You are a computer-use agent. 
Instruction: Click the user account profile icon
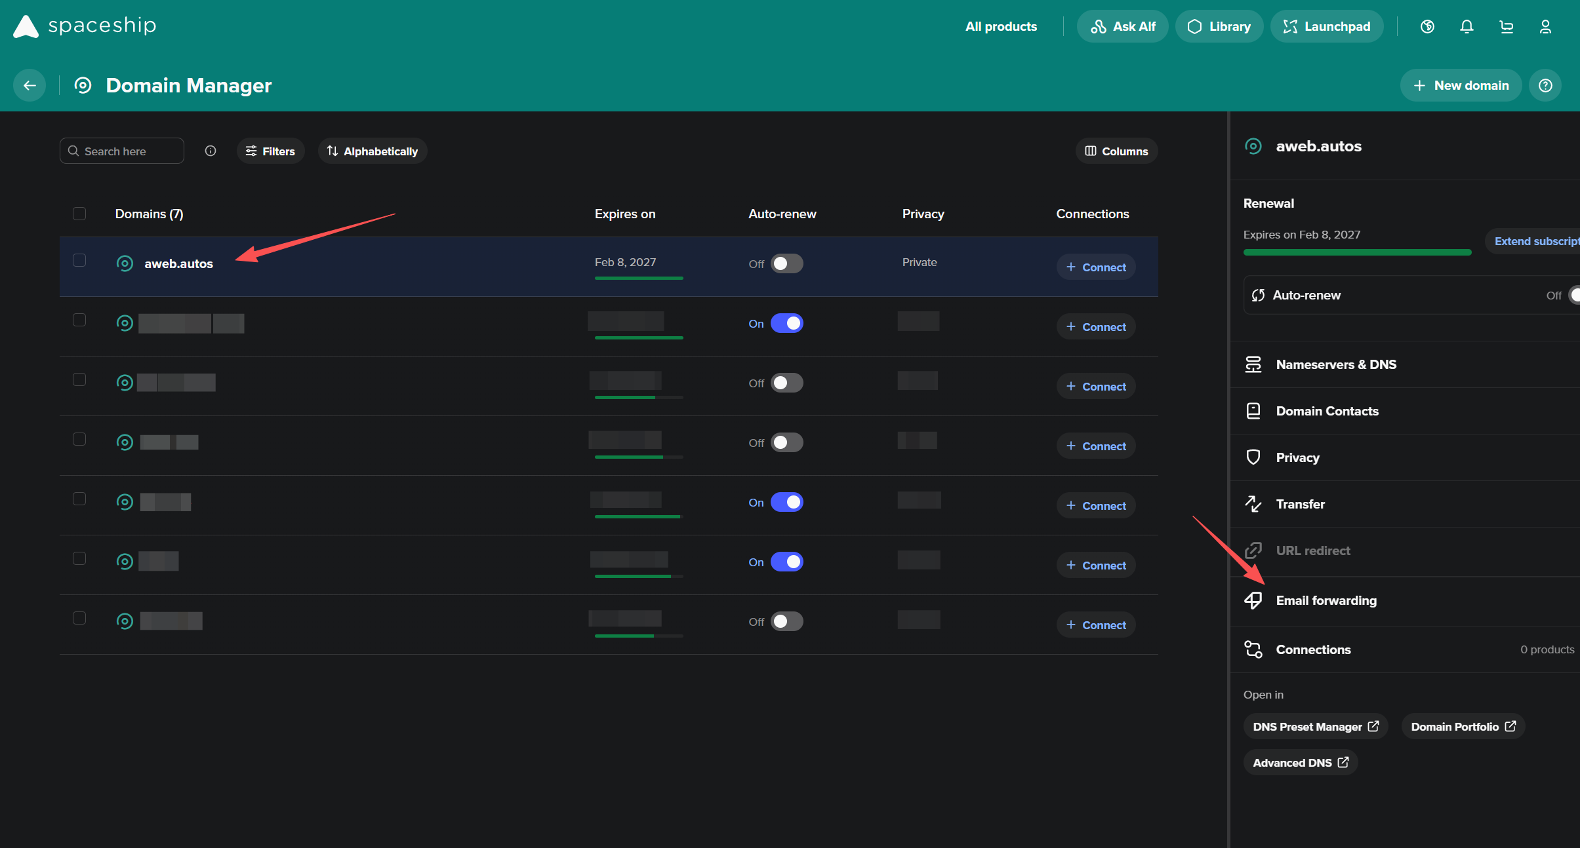pyautogui.click(x=1545, y=27)
